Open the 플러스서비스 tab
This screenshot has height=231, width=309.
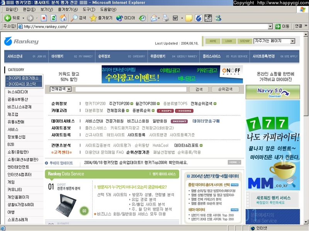[x=225, y=56]
